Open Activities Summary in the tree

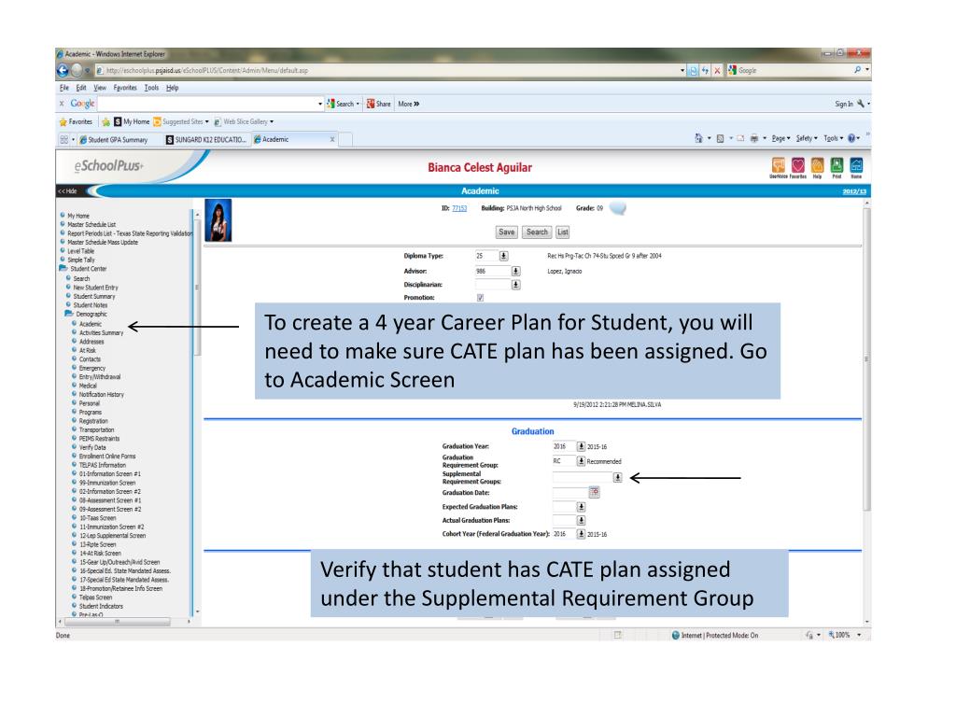point(101,333)
